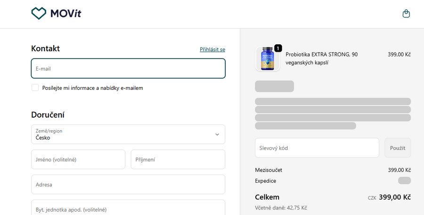Focus the Byt, jednotka apod. field
Screen dimensions: 424x215
coord(128,208)
